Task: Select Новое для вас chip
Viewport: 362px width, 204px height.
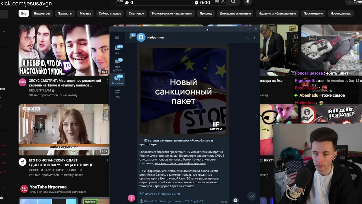Action: 341,13
